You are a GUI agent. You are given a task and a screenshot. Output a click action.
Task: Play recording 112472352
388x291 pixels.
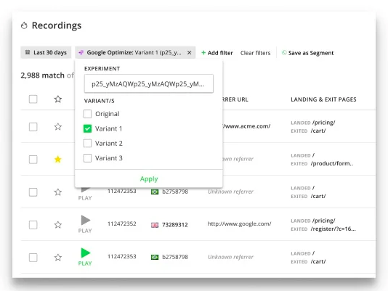pyautogui.click(x=85, y=221)
